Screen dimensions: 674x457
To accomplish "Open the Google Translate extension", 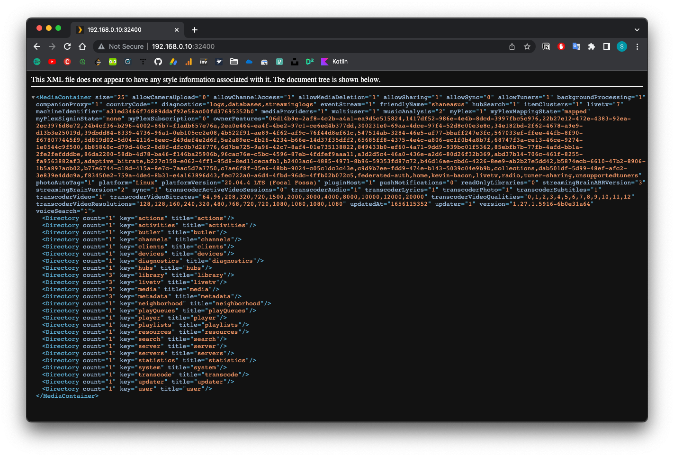I will 576,46.
